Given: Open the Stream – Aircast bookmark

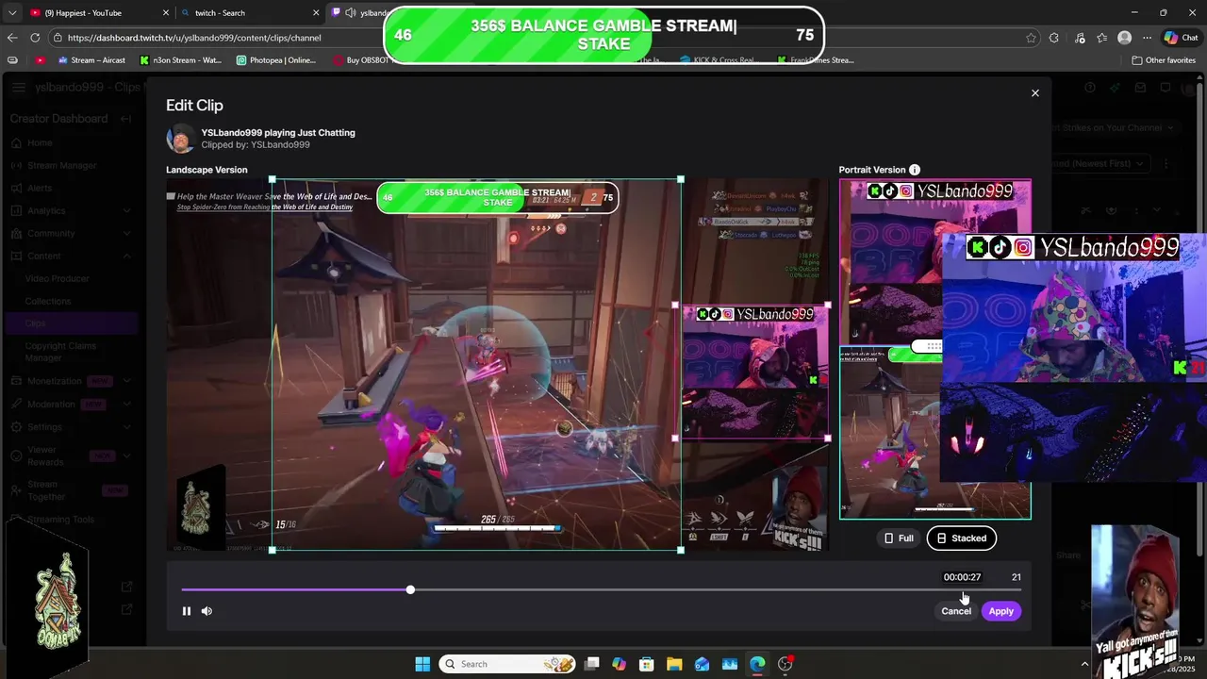Looking at the screenshot, I should point(91,60).
